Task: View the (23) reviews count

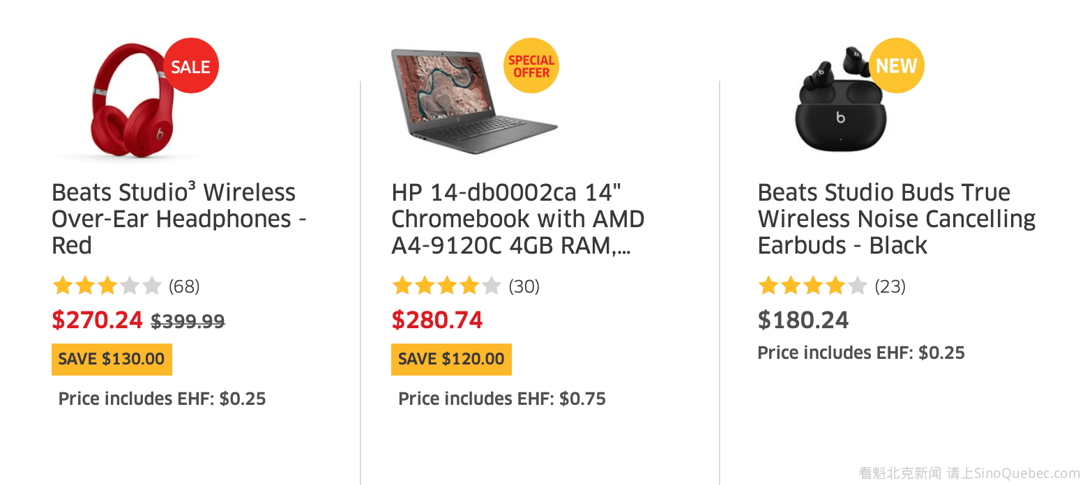Action: (x=890, y=286)
